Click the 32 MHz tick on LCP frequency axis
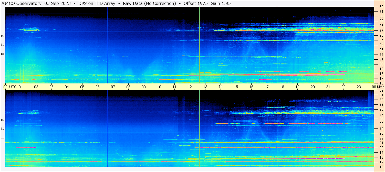The image size is (385, 172). 381,90
